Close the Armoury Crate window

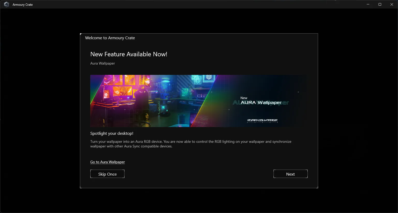(x=392, y=4)
